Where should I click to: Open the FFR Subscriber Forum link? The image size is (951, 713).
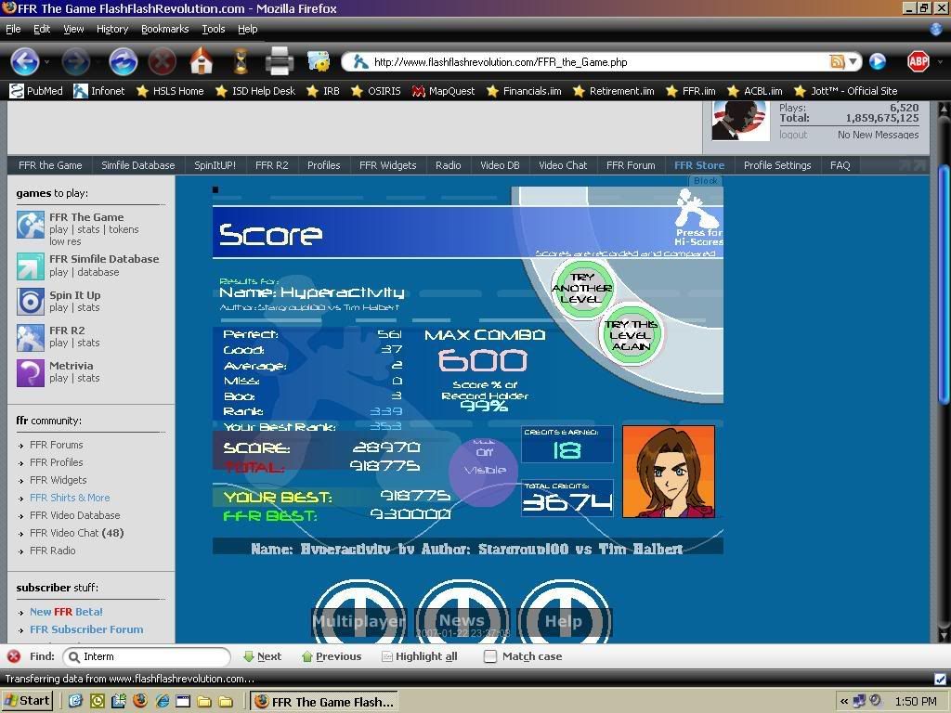pyautogui.click(x=86, y=629)
